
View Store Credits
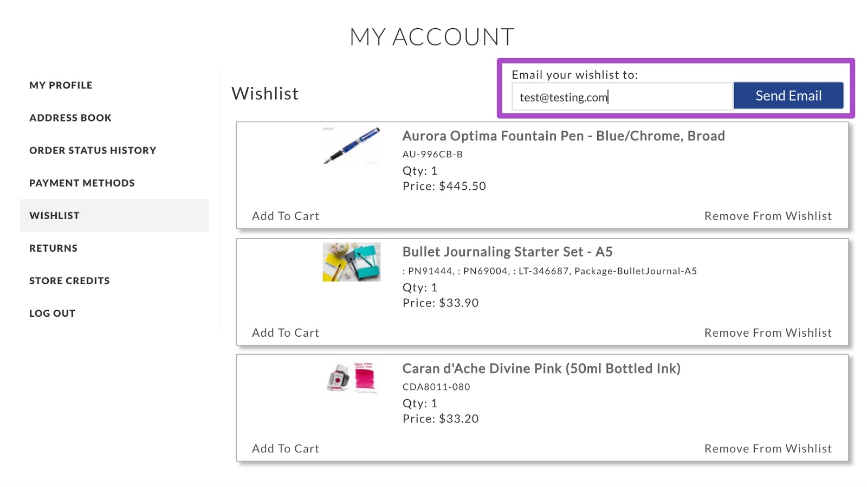[x=69, y=280]
